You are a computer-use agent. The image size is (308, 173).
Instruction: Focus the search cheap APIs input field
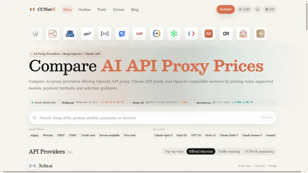152,118
